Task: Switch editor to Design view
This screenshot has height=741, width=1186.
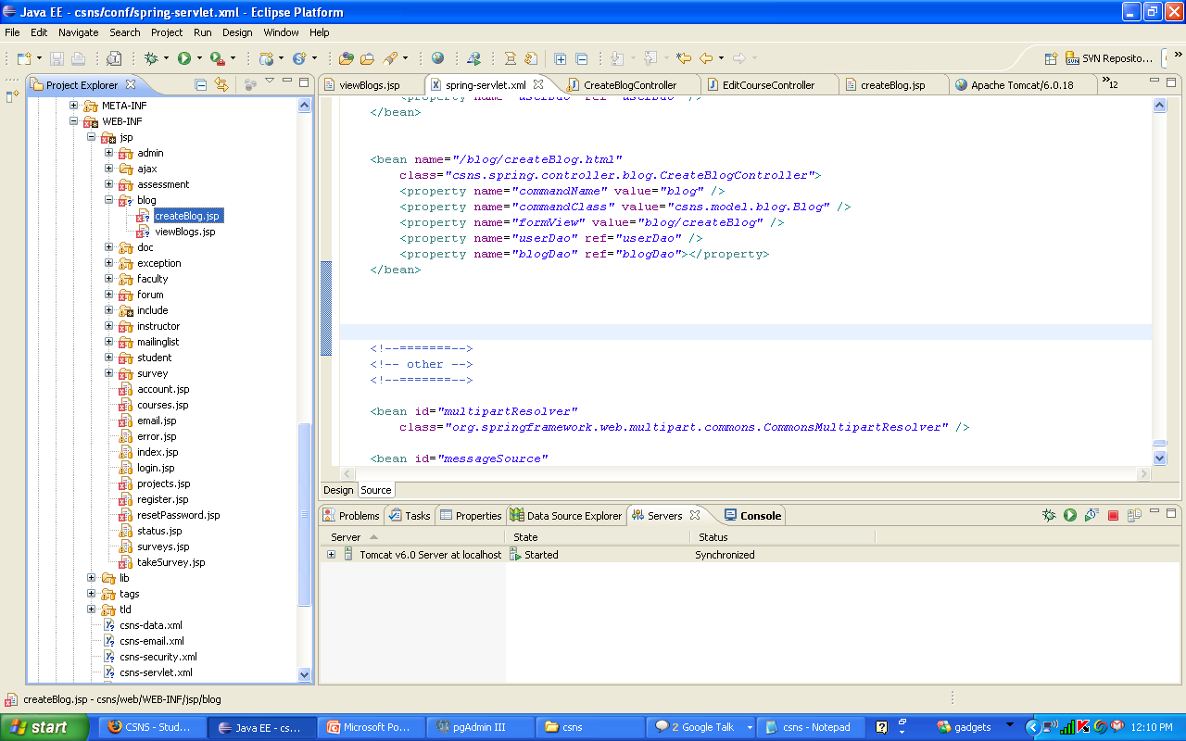Action: click(338, 490)
